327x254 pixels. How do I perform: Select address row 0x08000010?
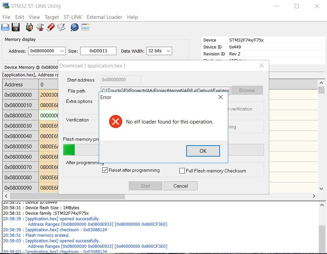(21, 105)
